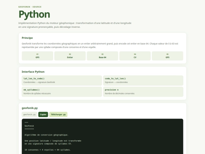Viewport: 205px width, 154px height.
Task: Click the code line 'en une signature composée de syllabes CV.'
Action: (x=48, y=144)
